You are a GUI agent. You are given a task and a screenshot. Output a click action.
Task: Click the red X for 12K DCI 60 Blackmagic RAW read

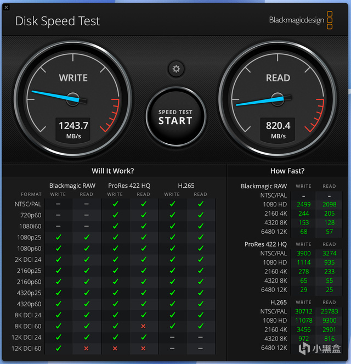click(x=86, y=348)
